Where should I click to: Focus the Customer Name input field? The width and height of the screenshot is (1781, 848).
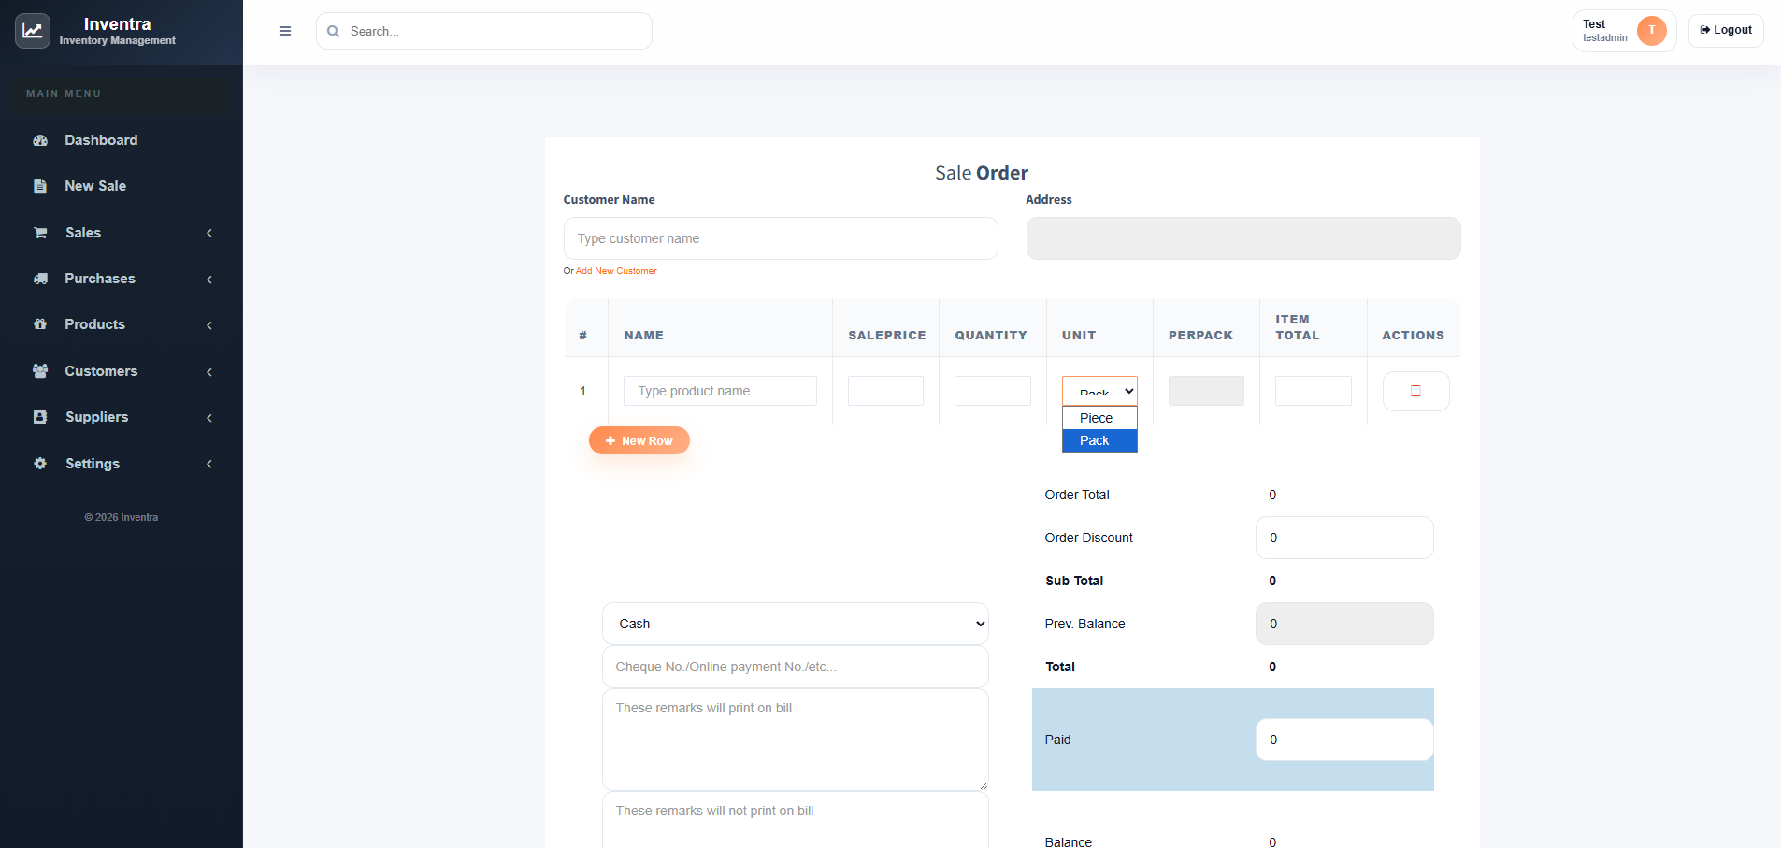pyautogui.click(x=781, y=238)
